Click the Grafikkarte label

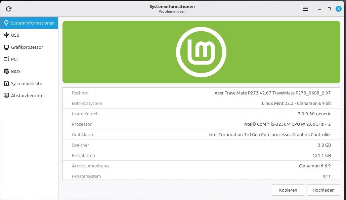83,134
